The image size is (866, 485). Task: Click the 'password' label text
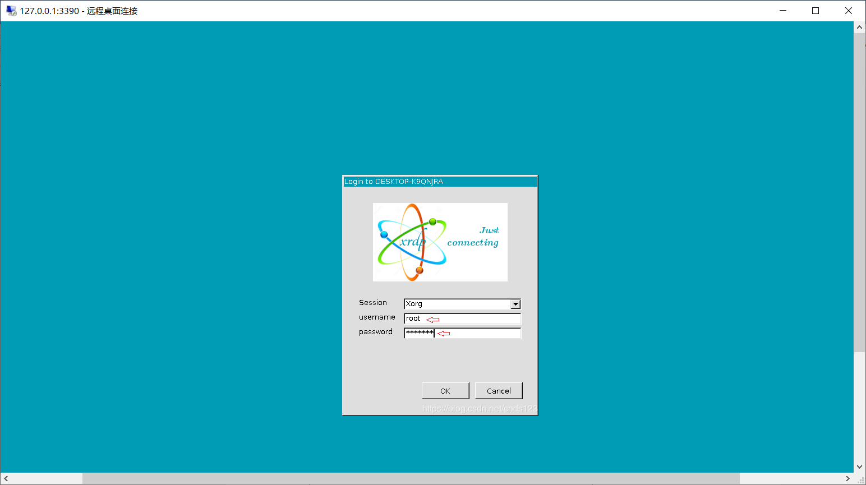coord(376,332)
